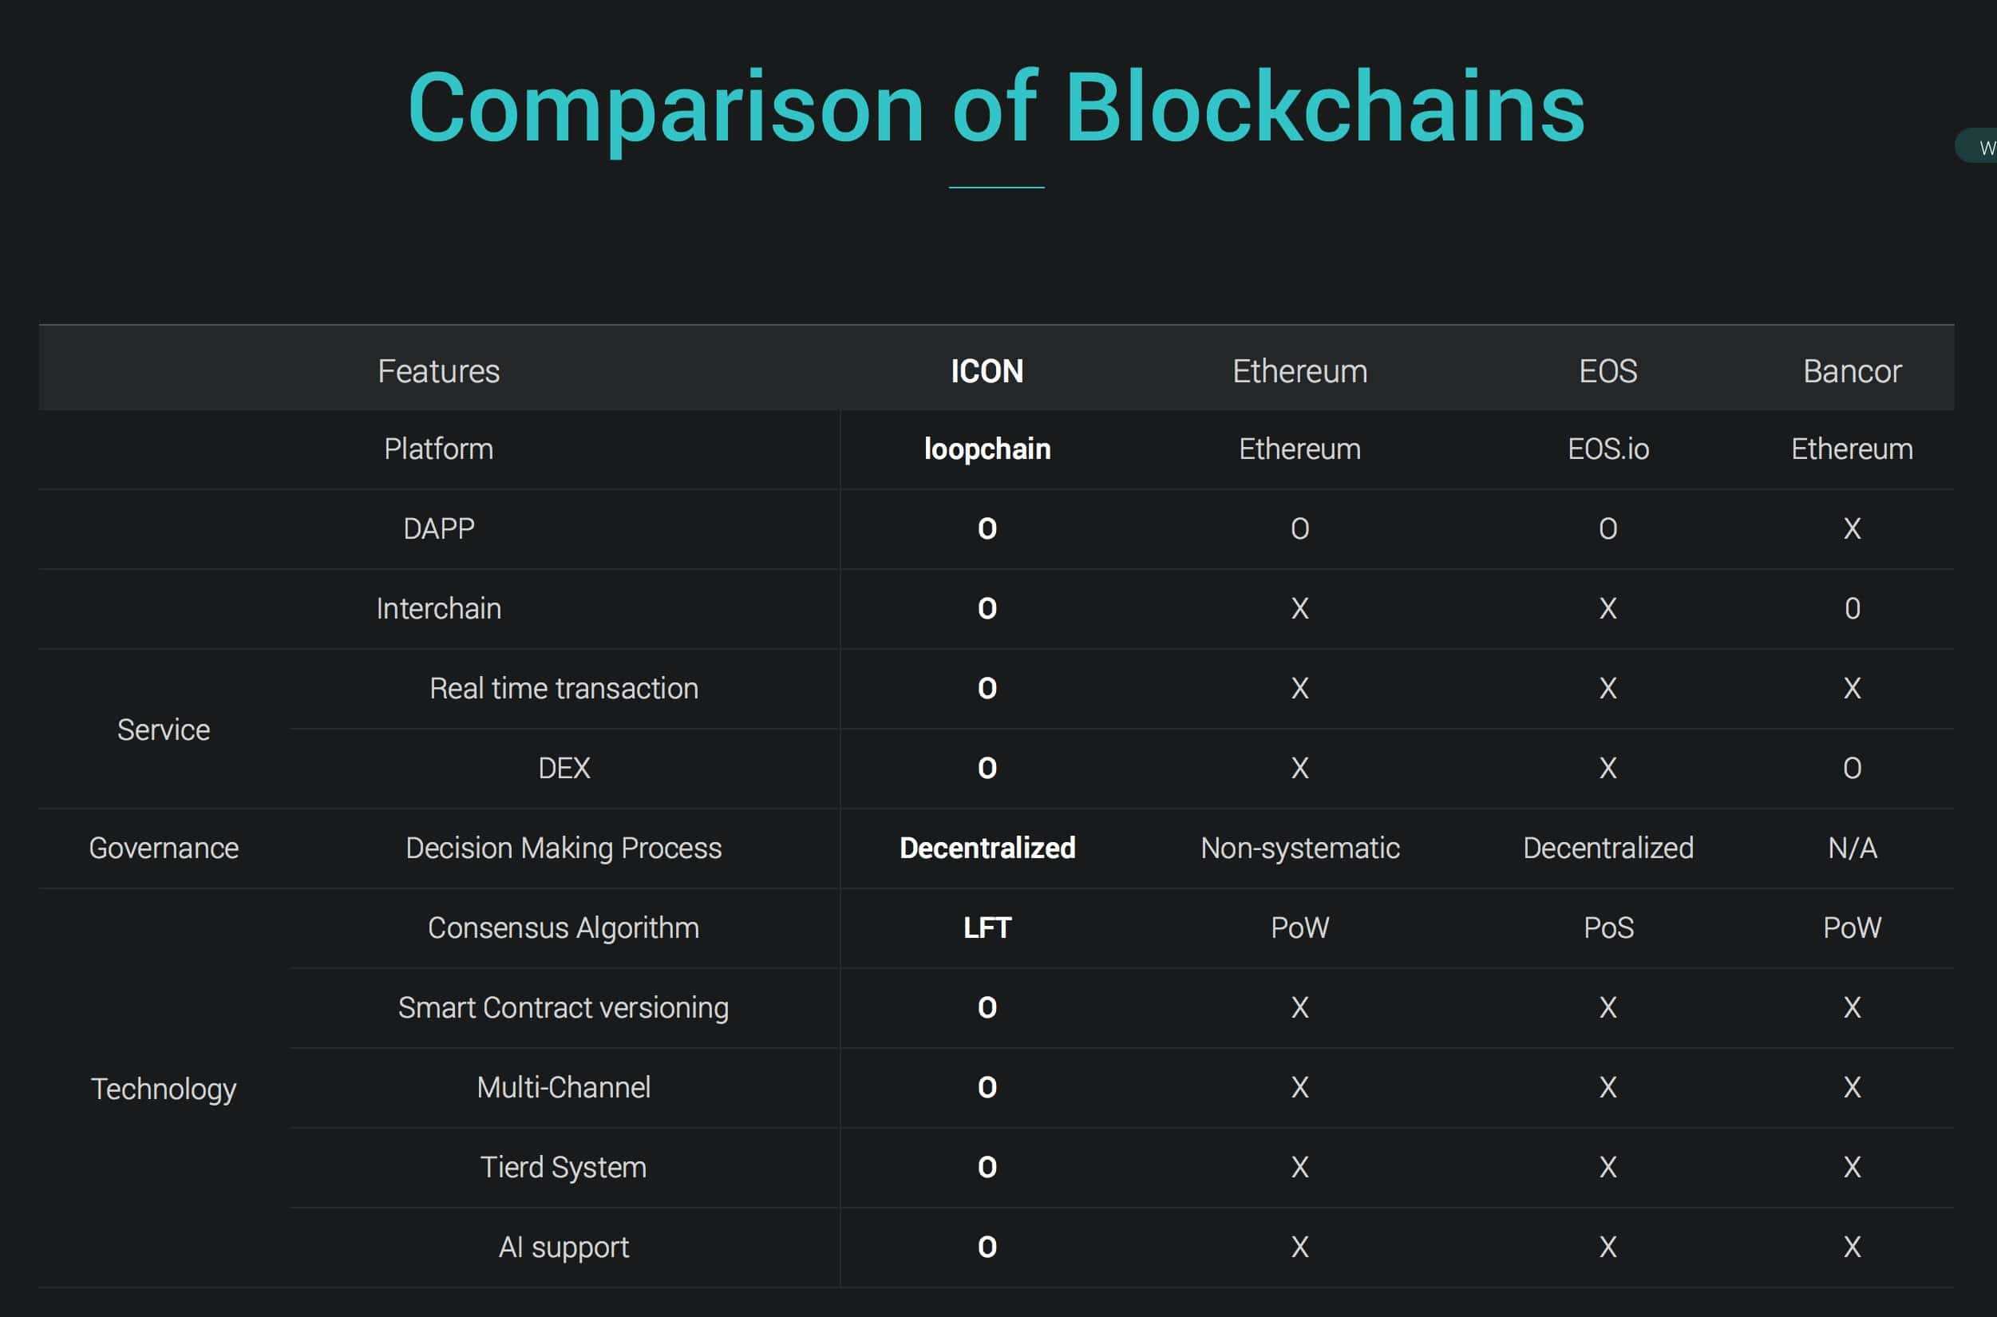Viewport: 1997px width, 1317px height.
Task: Click the Governance category label
Action: click(164, 848)
